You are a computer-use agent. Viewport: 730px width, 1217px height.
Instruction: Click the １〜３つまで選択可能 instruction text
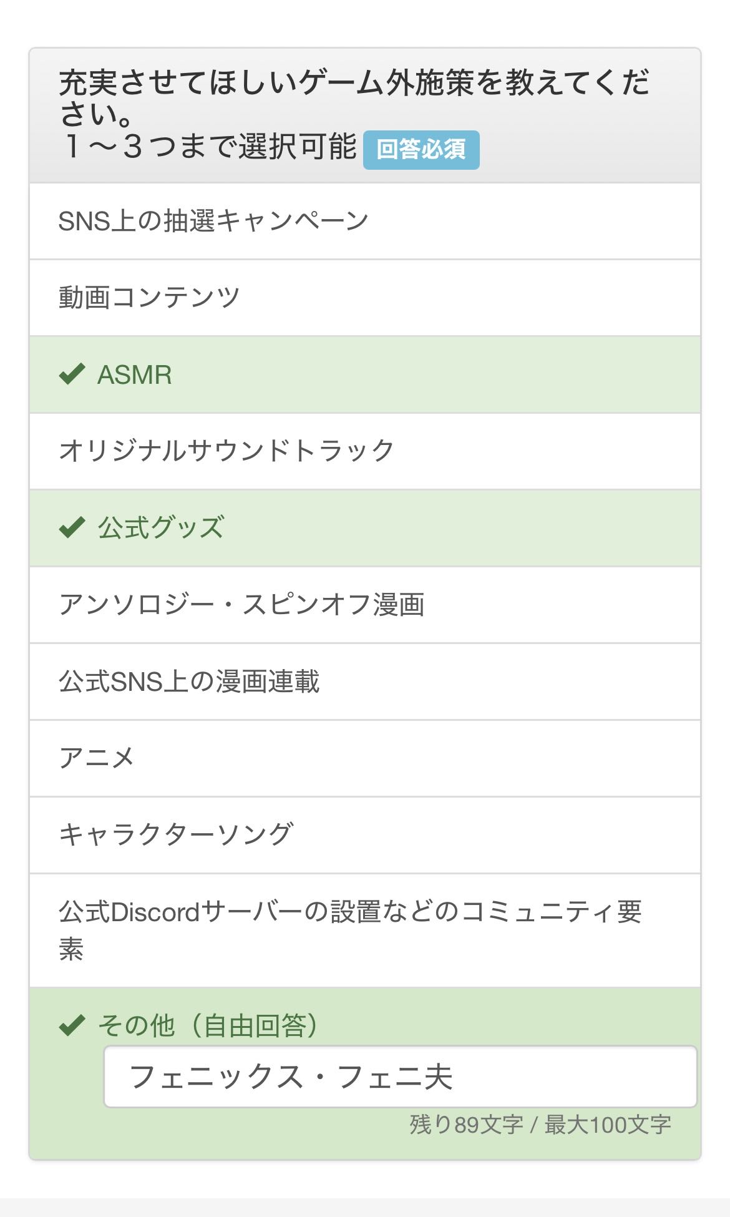click(208, 147)
